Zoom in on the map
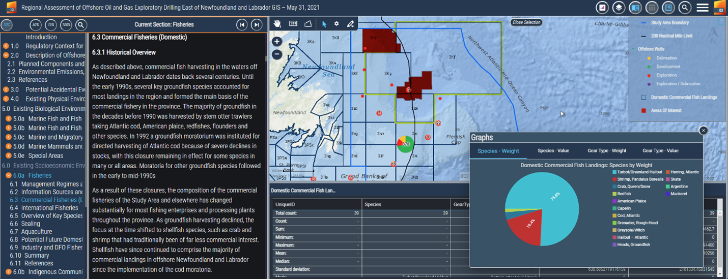The image size is (728, 279). 276,42
